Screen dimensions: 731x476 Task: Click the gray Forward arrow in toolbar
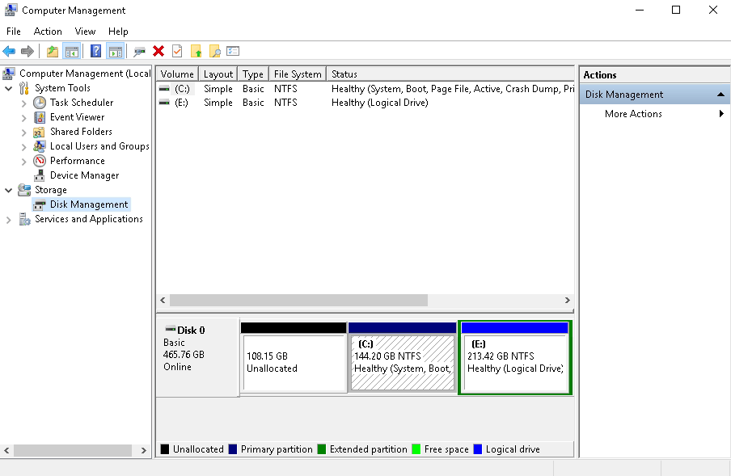[x=27, y=51]
